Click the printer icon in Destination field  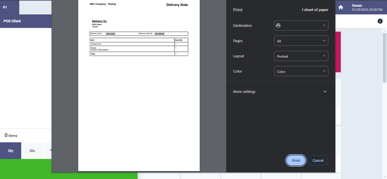click(x=278, y=26)
